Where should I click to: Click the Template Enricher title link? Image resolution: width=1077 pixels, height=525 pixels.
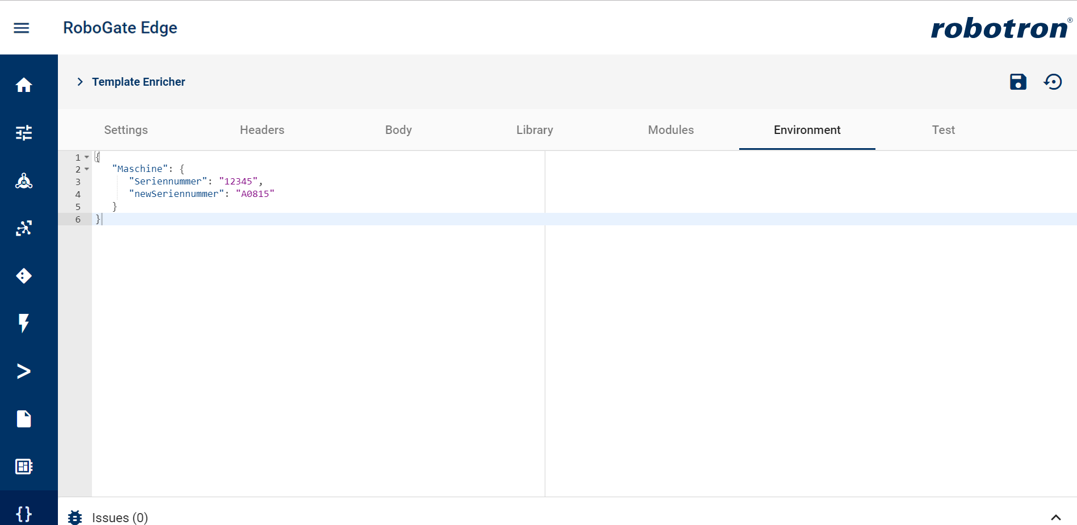coord(139,82)
